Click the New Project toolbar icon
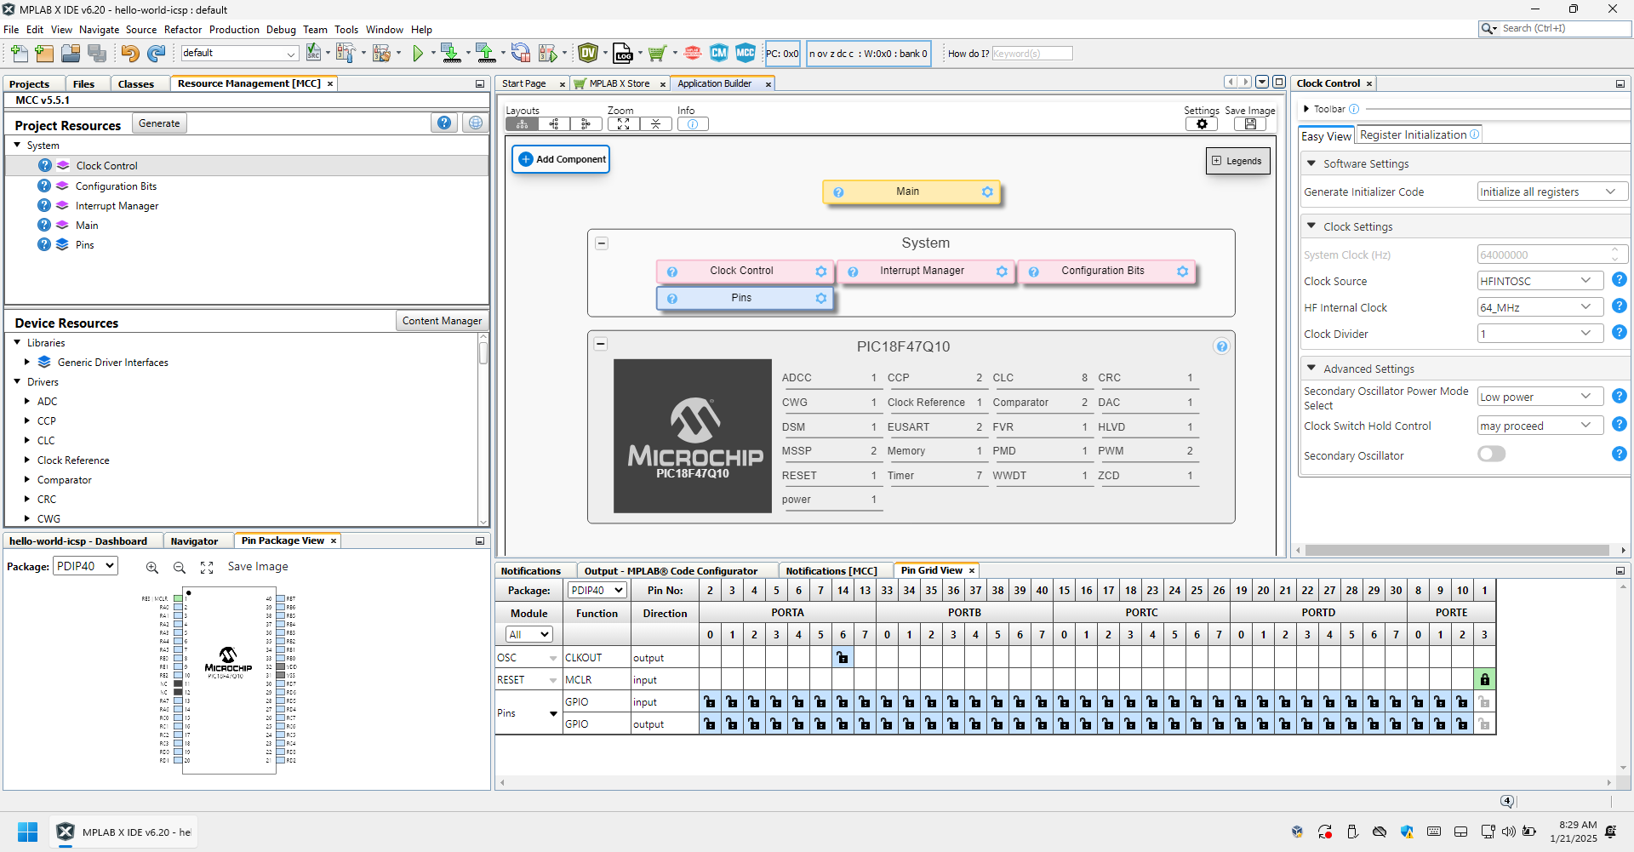 click(44, 54)
